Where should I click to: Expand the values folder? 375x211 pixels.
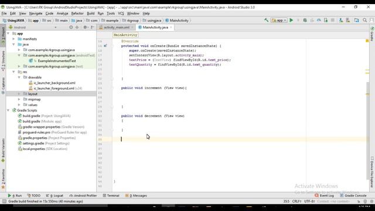point(19,105)
